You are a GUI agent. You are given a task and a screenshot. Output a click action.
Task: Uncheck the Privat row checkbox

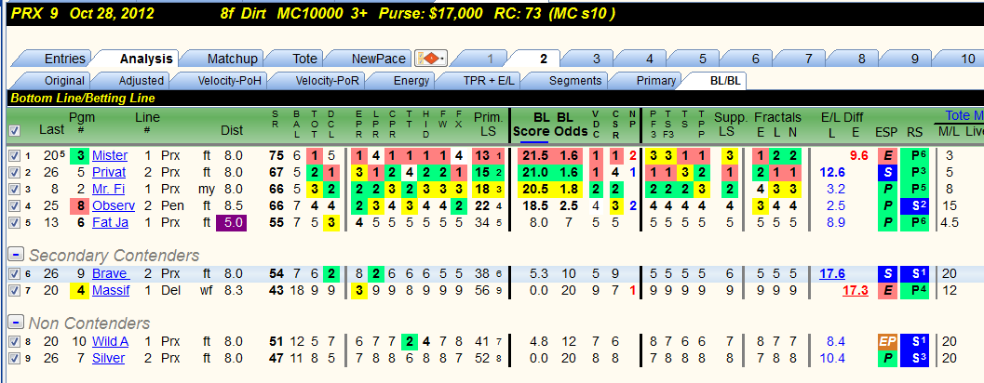click(x=13, y=172)
